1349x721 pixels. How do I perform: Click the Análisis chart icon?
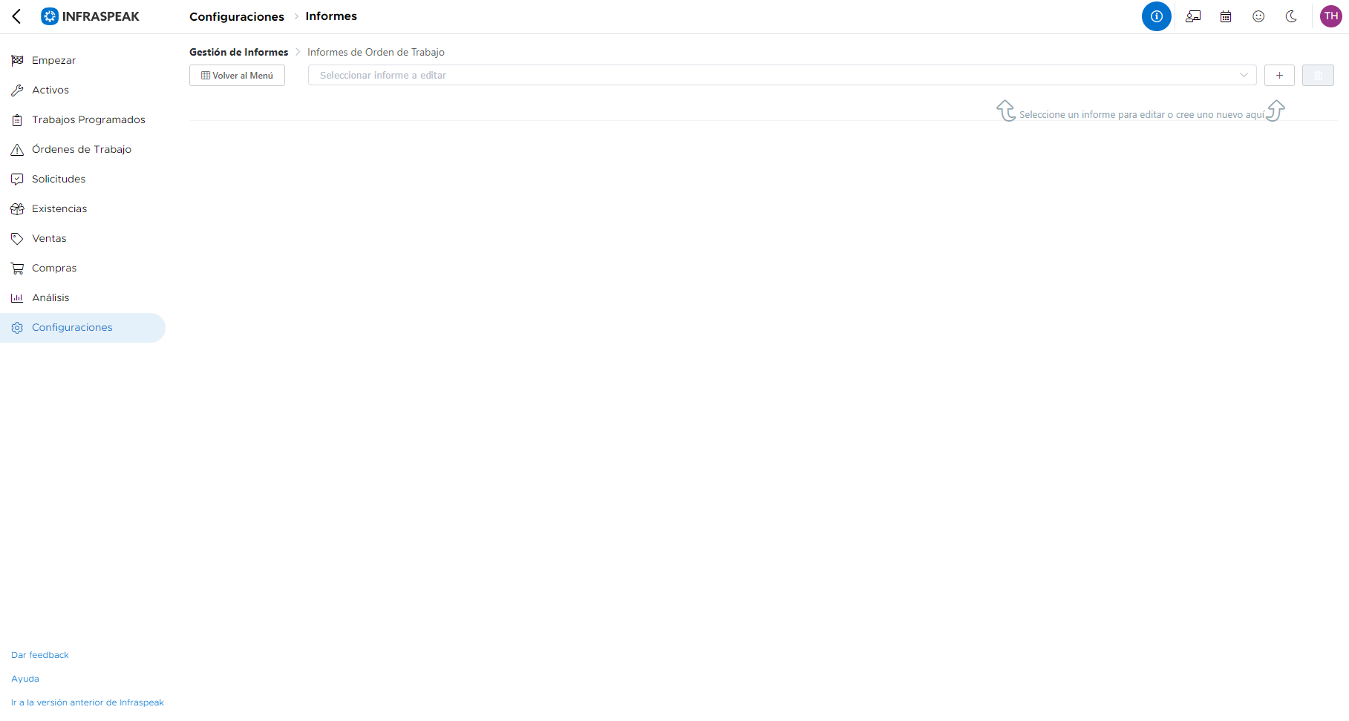[x=17, y=298]
